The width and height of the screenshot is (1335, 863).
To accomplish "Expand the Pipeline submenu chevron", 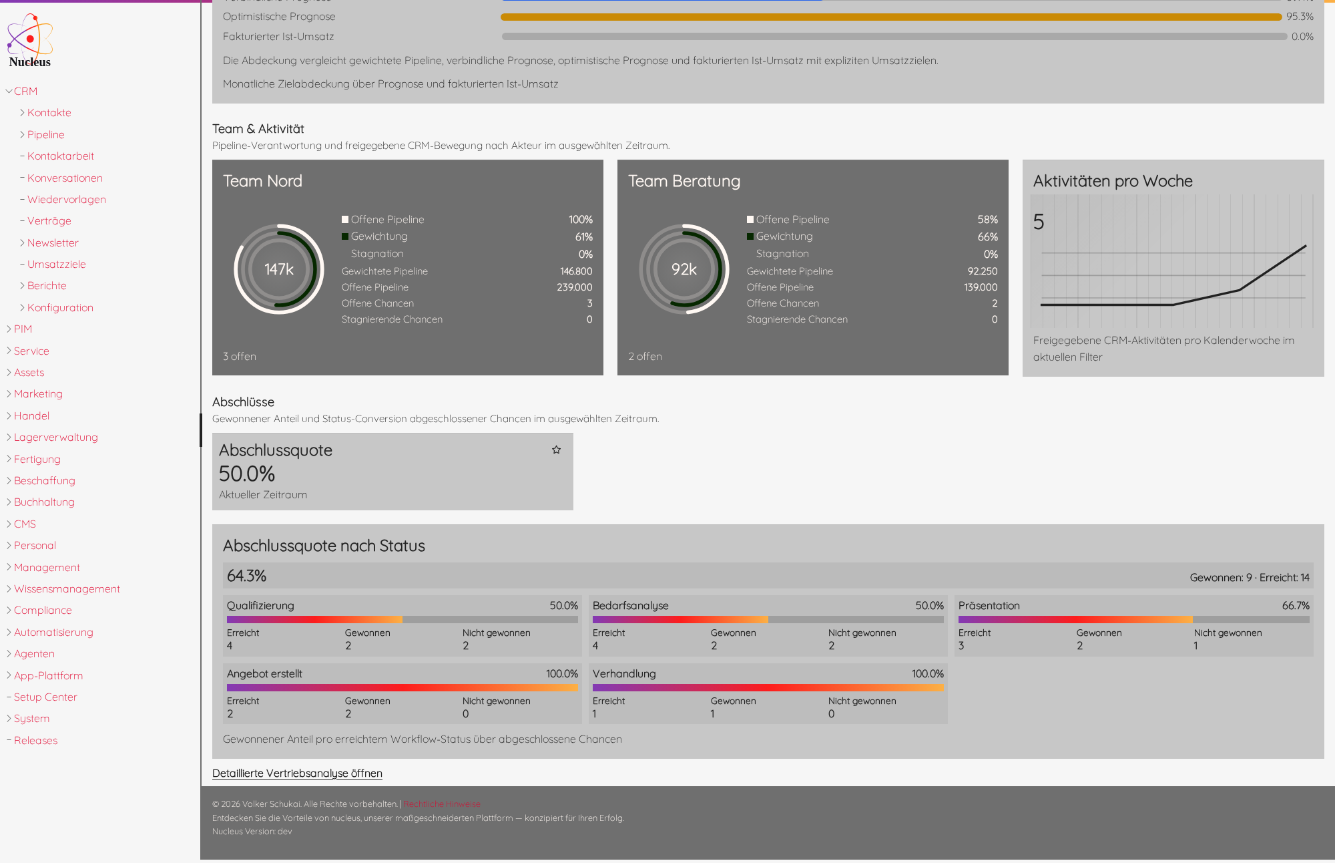I will 22,134.
